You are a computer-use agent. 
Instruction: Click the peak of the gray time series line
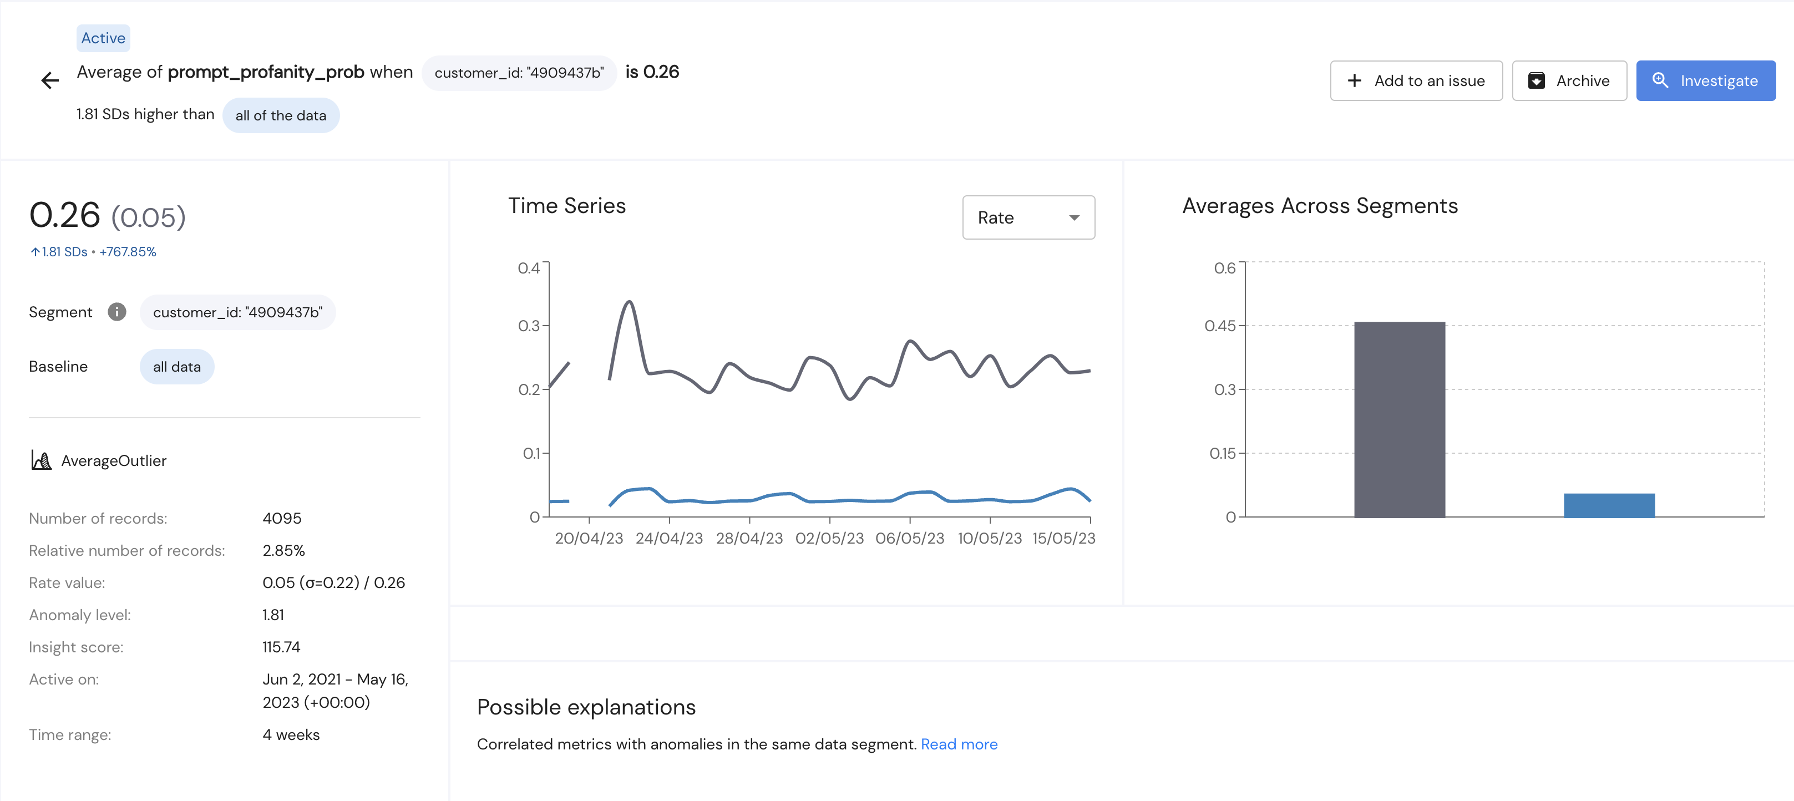629,302
